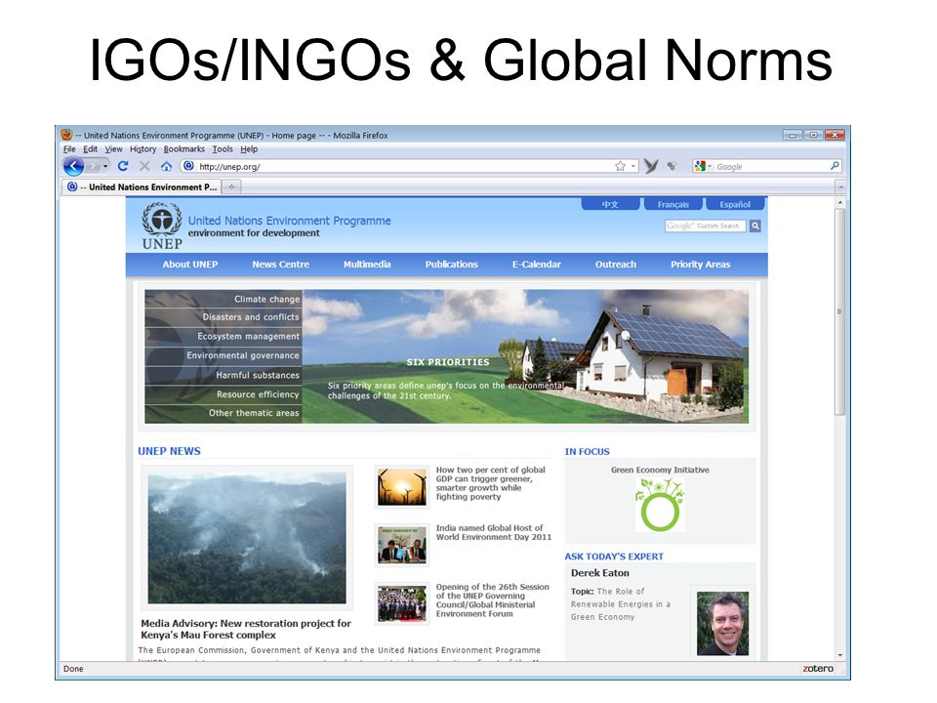
Task: Switch site language to Chinese
Action: click(x=610, y=204)
